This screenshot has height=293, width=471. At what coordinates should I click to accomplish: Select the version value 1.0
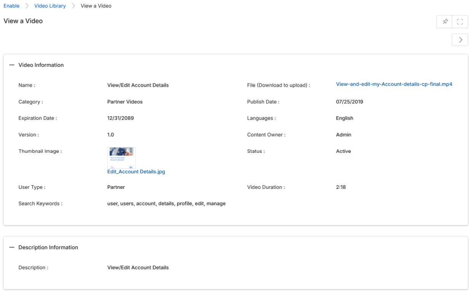point(110,135)
